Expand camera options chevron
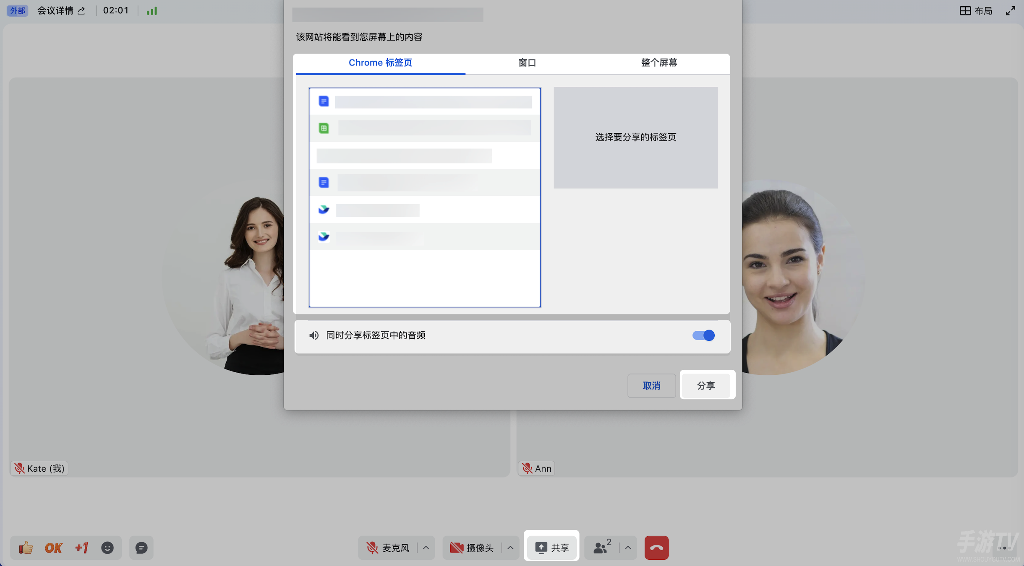Image resolution: width=1024 pixels, height=566 pixels. 510,548
